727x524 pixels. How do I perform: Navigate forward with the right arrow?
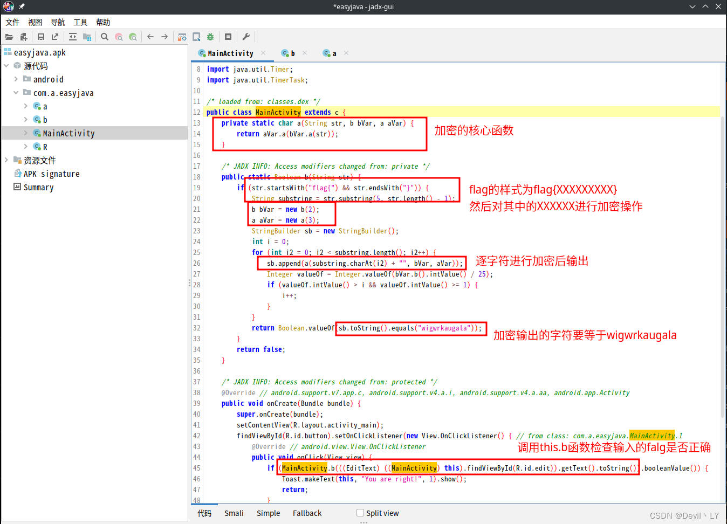164,37
